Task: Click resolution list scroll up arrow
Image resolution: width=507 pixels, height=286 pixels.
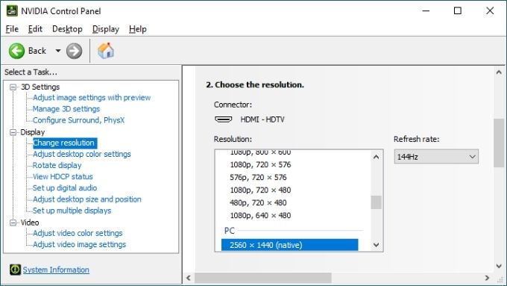Action: pyautogui.click(x=376, y=157)
